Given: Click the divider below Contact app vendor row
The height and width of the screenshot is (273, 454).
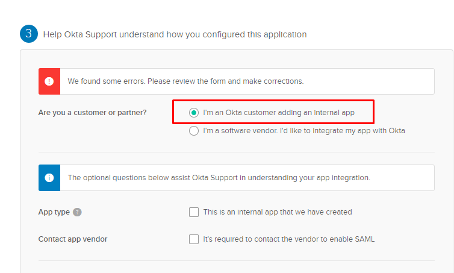Looking at the screenshot, I should [236, 261].
